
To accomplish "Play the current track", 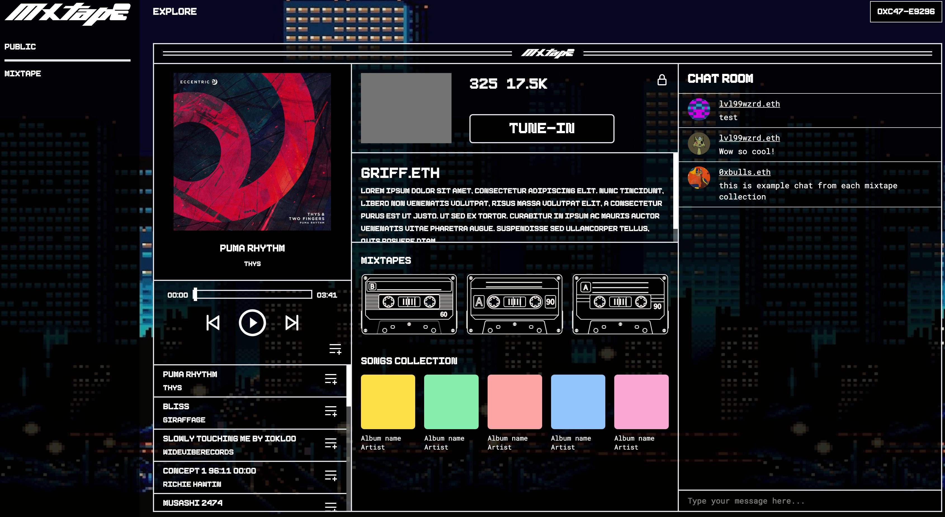I will point(252,323).
